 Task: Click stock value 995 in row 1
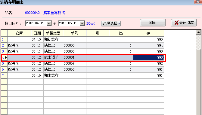(x=148, y=39)
